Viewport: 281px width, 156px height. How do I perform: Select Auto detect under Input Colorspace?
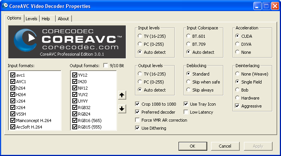click(188, 52)
